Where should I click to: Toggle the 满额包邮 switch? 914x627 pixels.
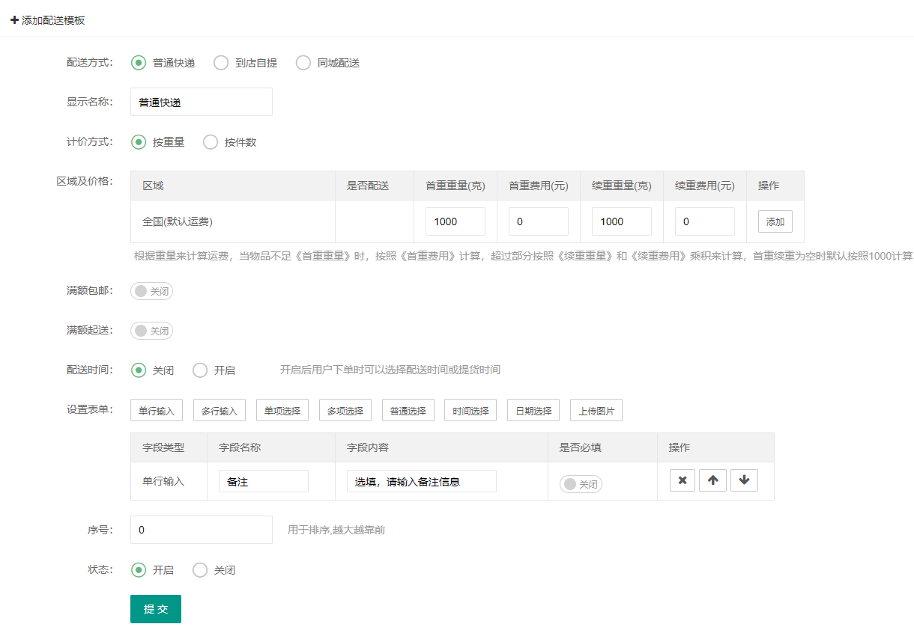(151, 291)
